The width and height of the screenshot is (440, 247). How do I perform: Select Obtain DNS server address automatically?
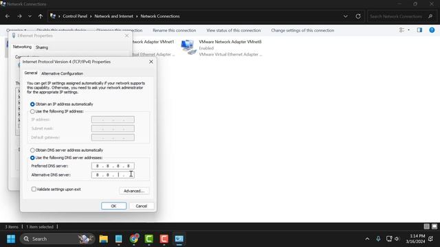point(32,150)
